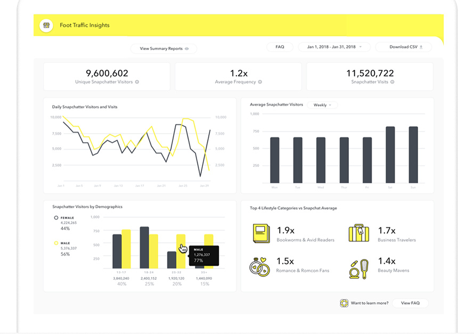474x334 pixels.
Task: Toggle the Female demographic series
Action: click(56, 218)
